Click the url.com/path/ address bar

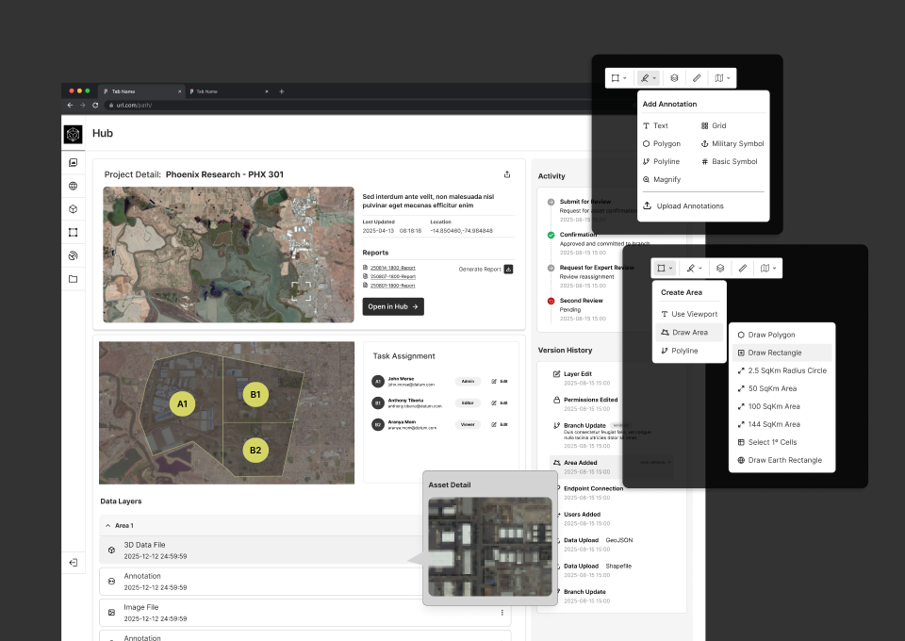(346, 105)
